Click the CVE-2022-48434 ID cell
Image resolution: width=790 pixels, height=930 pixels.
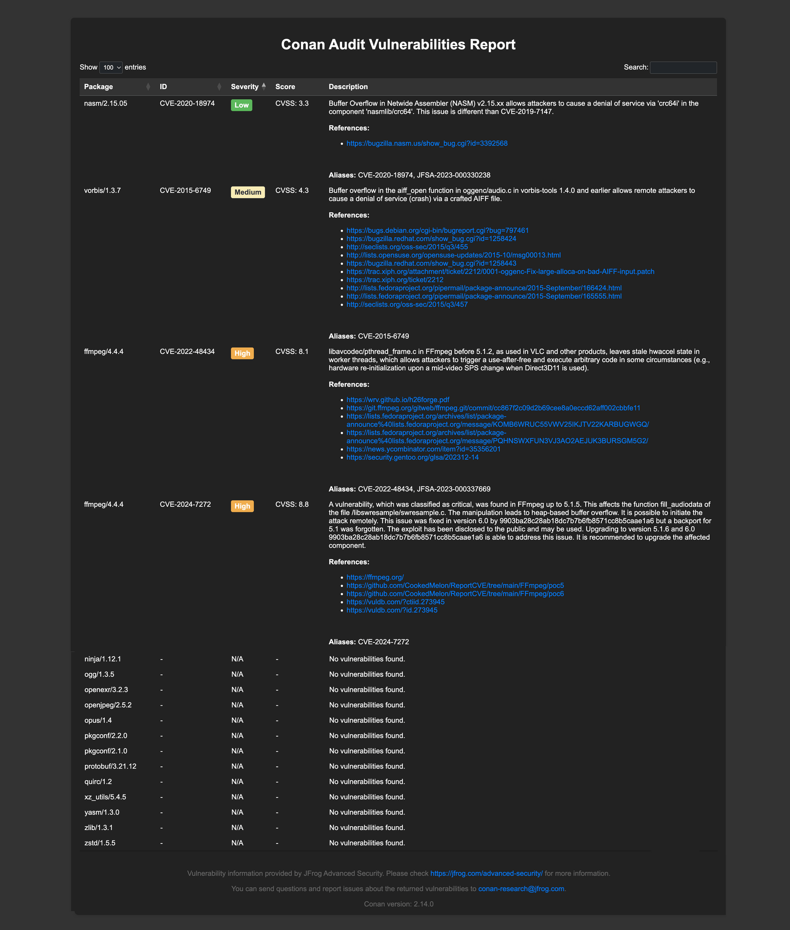pos(187,352)
